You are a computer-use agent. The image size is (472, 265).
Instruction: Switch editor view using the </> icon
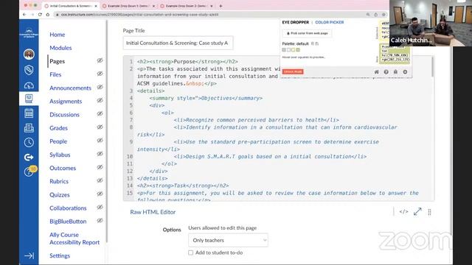point(403,212)
